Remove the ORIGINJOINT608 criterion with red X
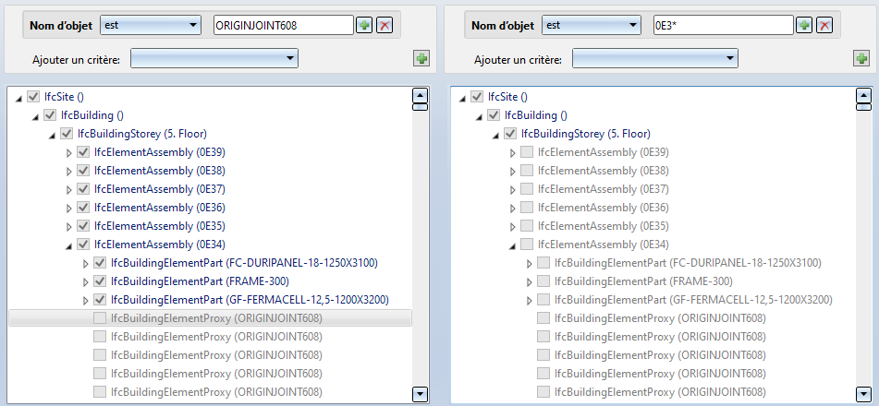879x406 pixels. point(384,25)
